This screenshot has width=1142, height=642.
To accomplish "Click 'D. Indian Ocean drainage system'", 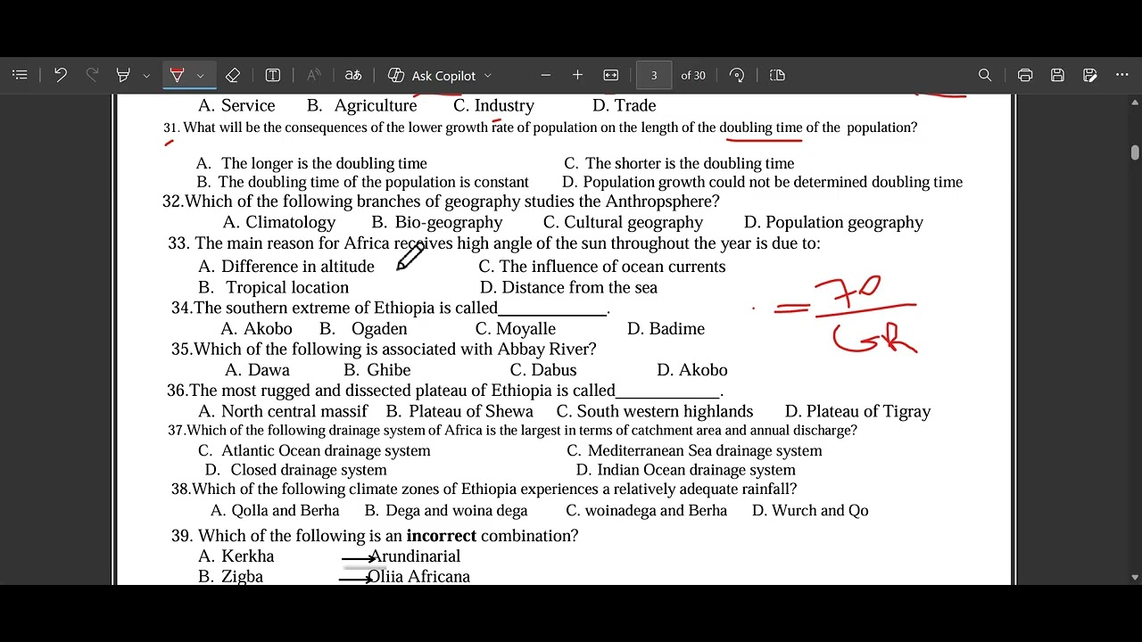I will coord(685,470).
